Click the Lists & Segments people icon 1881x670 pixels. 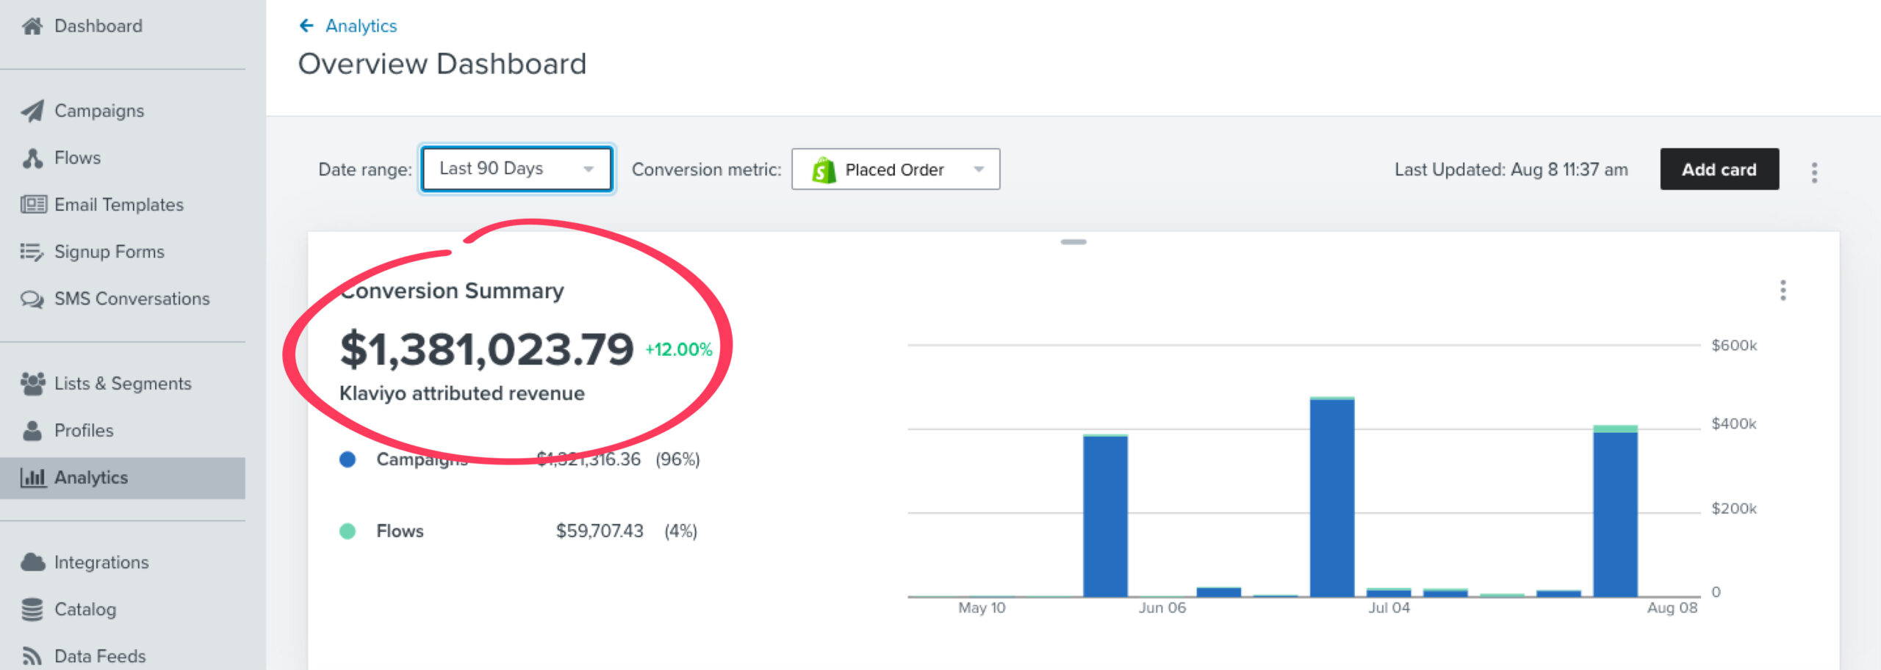[33, 383]
